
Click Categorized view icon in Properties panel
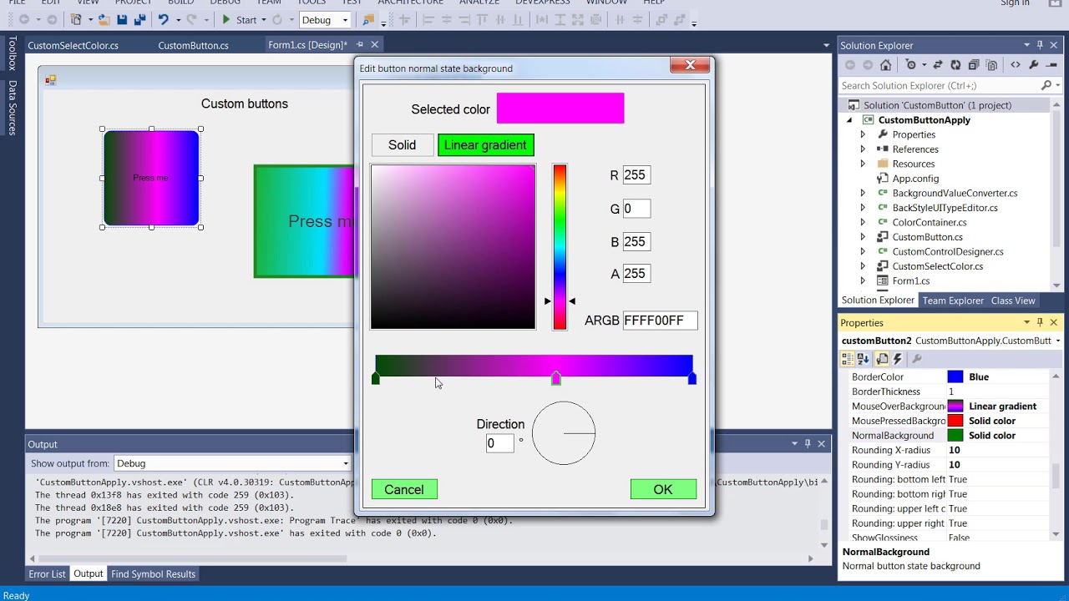click(x=848, y=359)
